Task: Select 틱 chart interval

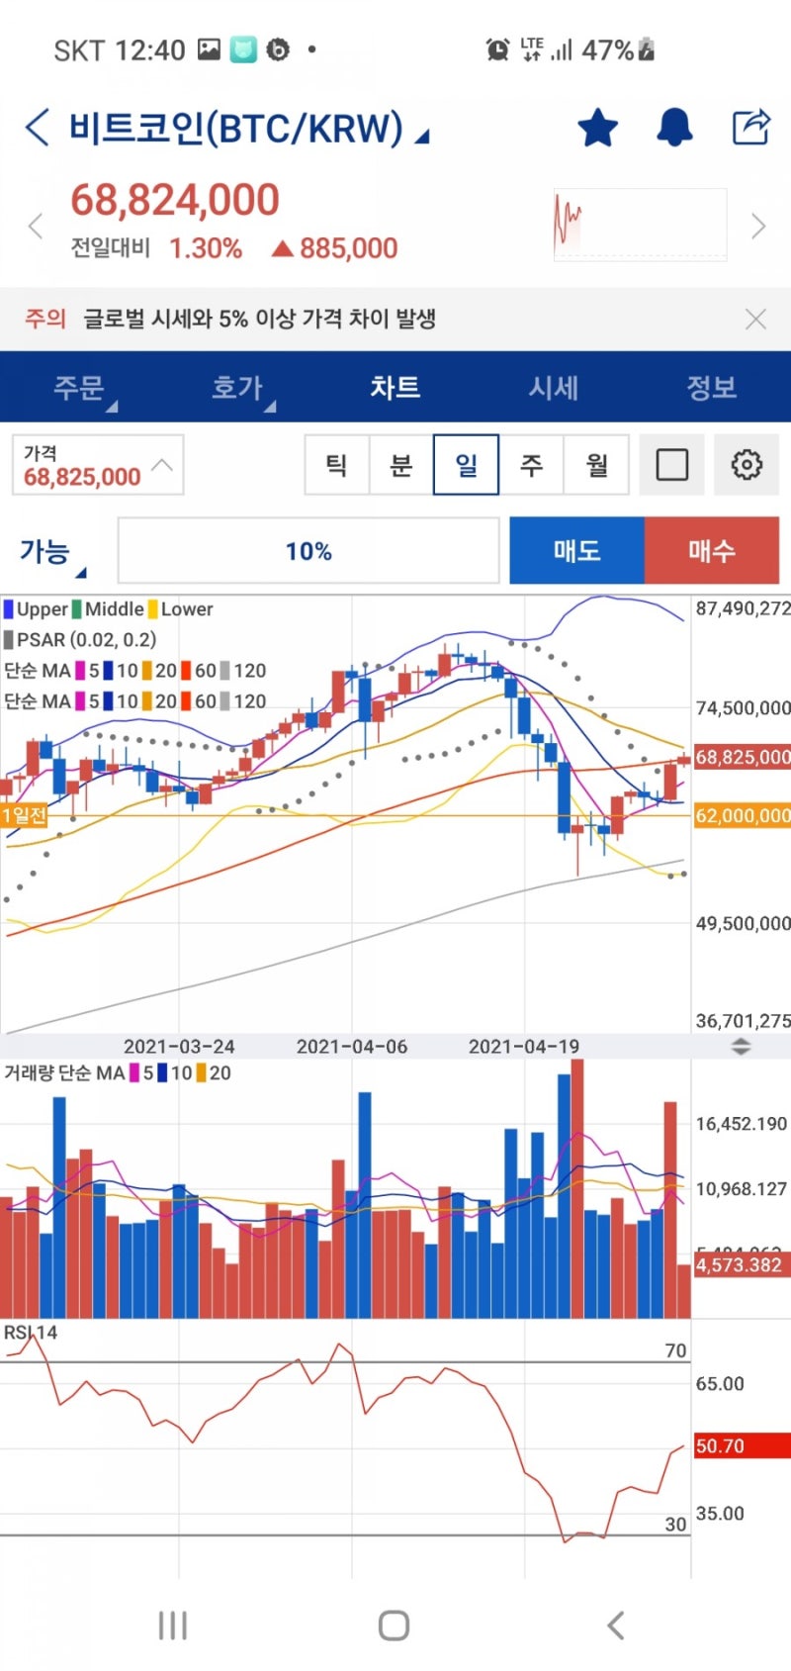Action: click(336, 464)
